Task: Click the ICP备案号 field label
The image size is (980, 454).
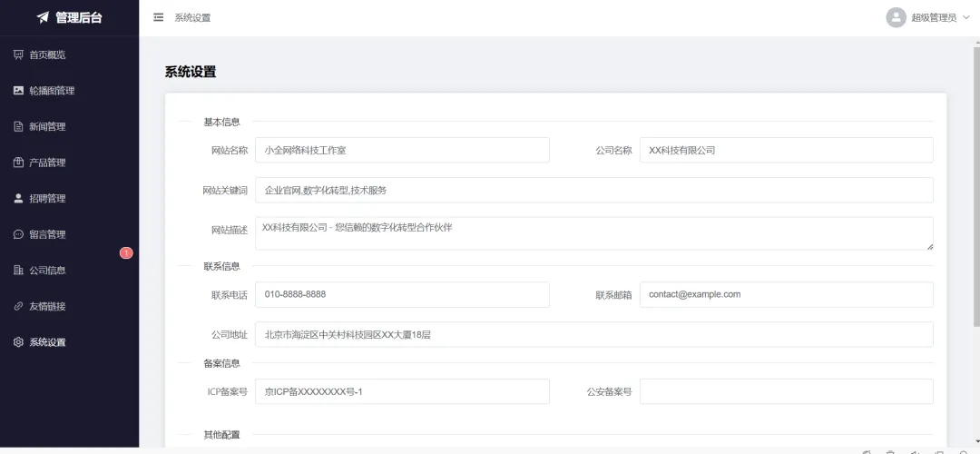Action: pyautogui.click(x=228, y=392)
